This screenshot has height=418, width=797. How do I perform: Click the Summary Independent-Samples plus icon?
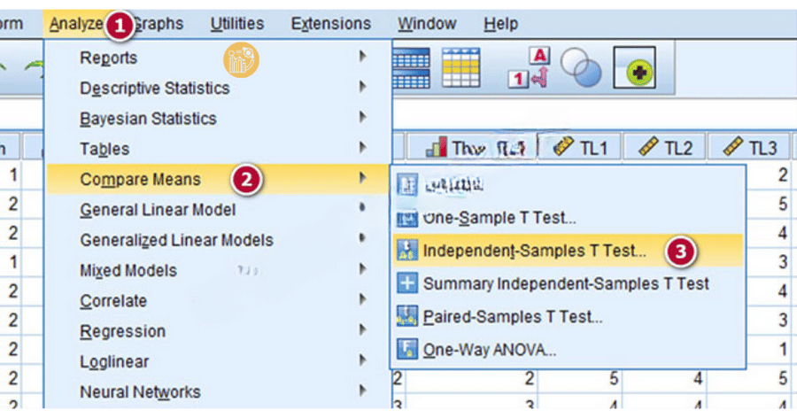coord(407,283)
